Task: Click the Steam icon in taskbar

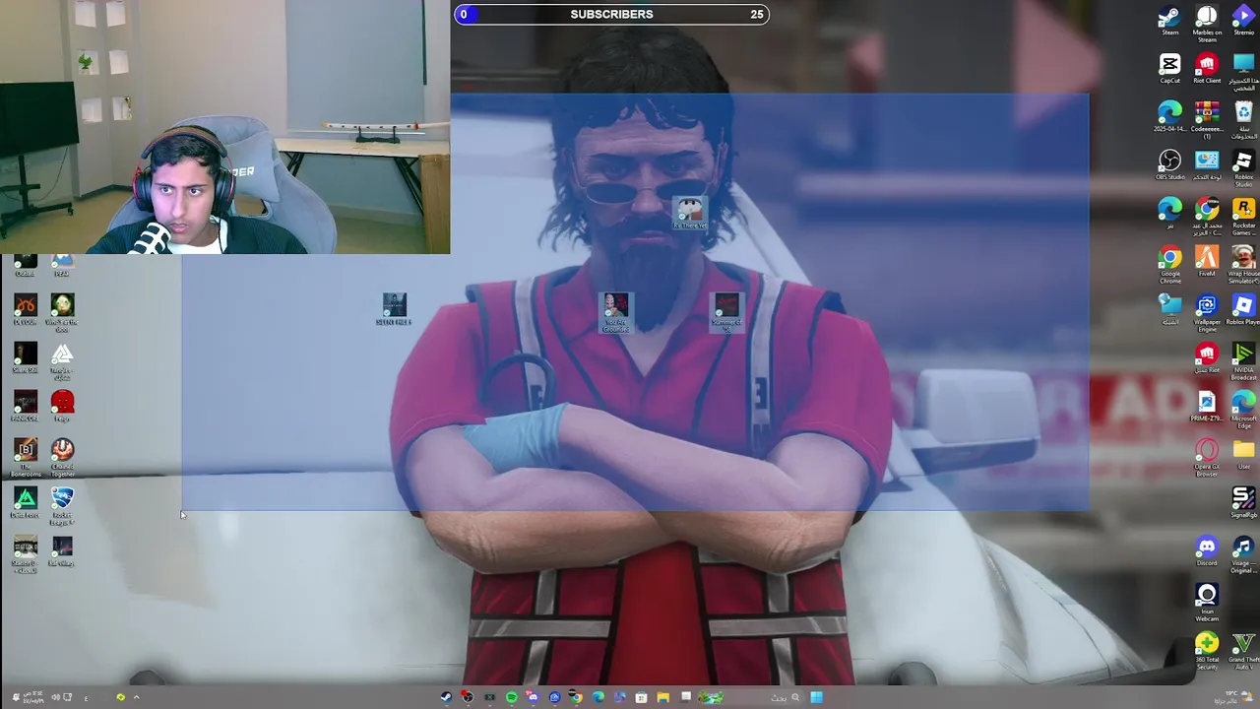Action: pos(446,697)
